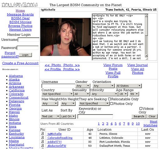This screenshot has width=160, height=151.
Task: Open Browse Photos in navigation
Action: point(20,26)
